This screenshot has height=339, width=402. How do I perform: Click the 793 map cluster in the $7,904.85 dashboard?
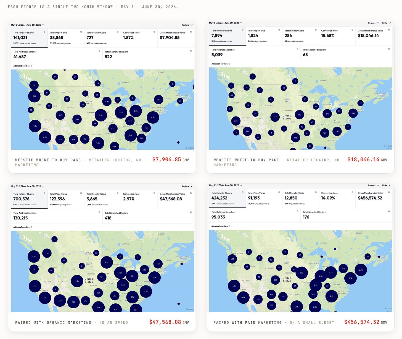[x=34, y=96]
